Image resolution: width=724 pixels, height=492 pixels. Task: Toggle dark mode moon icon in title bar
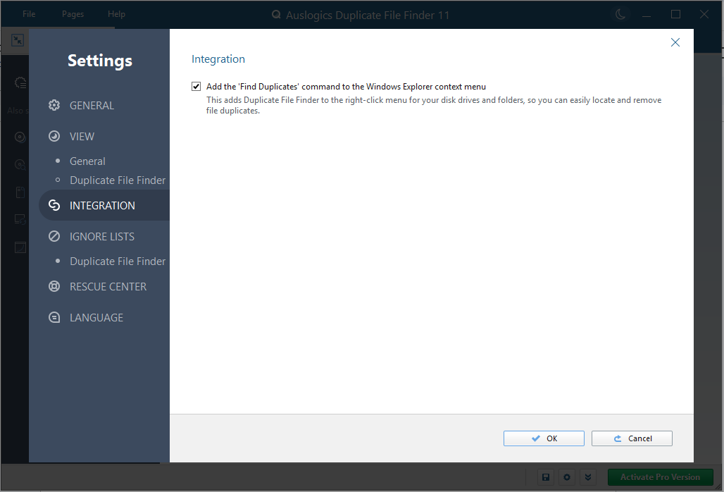tap(620, 15)
